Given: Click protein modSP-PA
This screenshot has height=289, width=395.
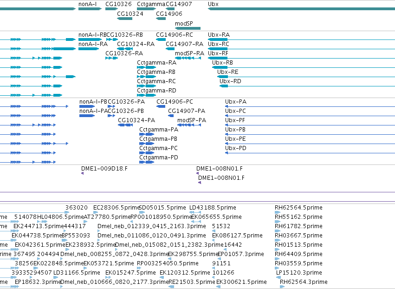Looking at the screenshot, I should [x=189, y=125].
